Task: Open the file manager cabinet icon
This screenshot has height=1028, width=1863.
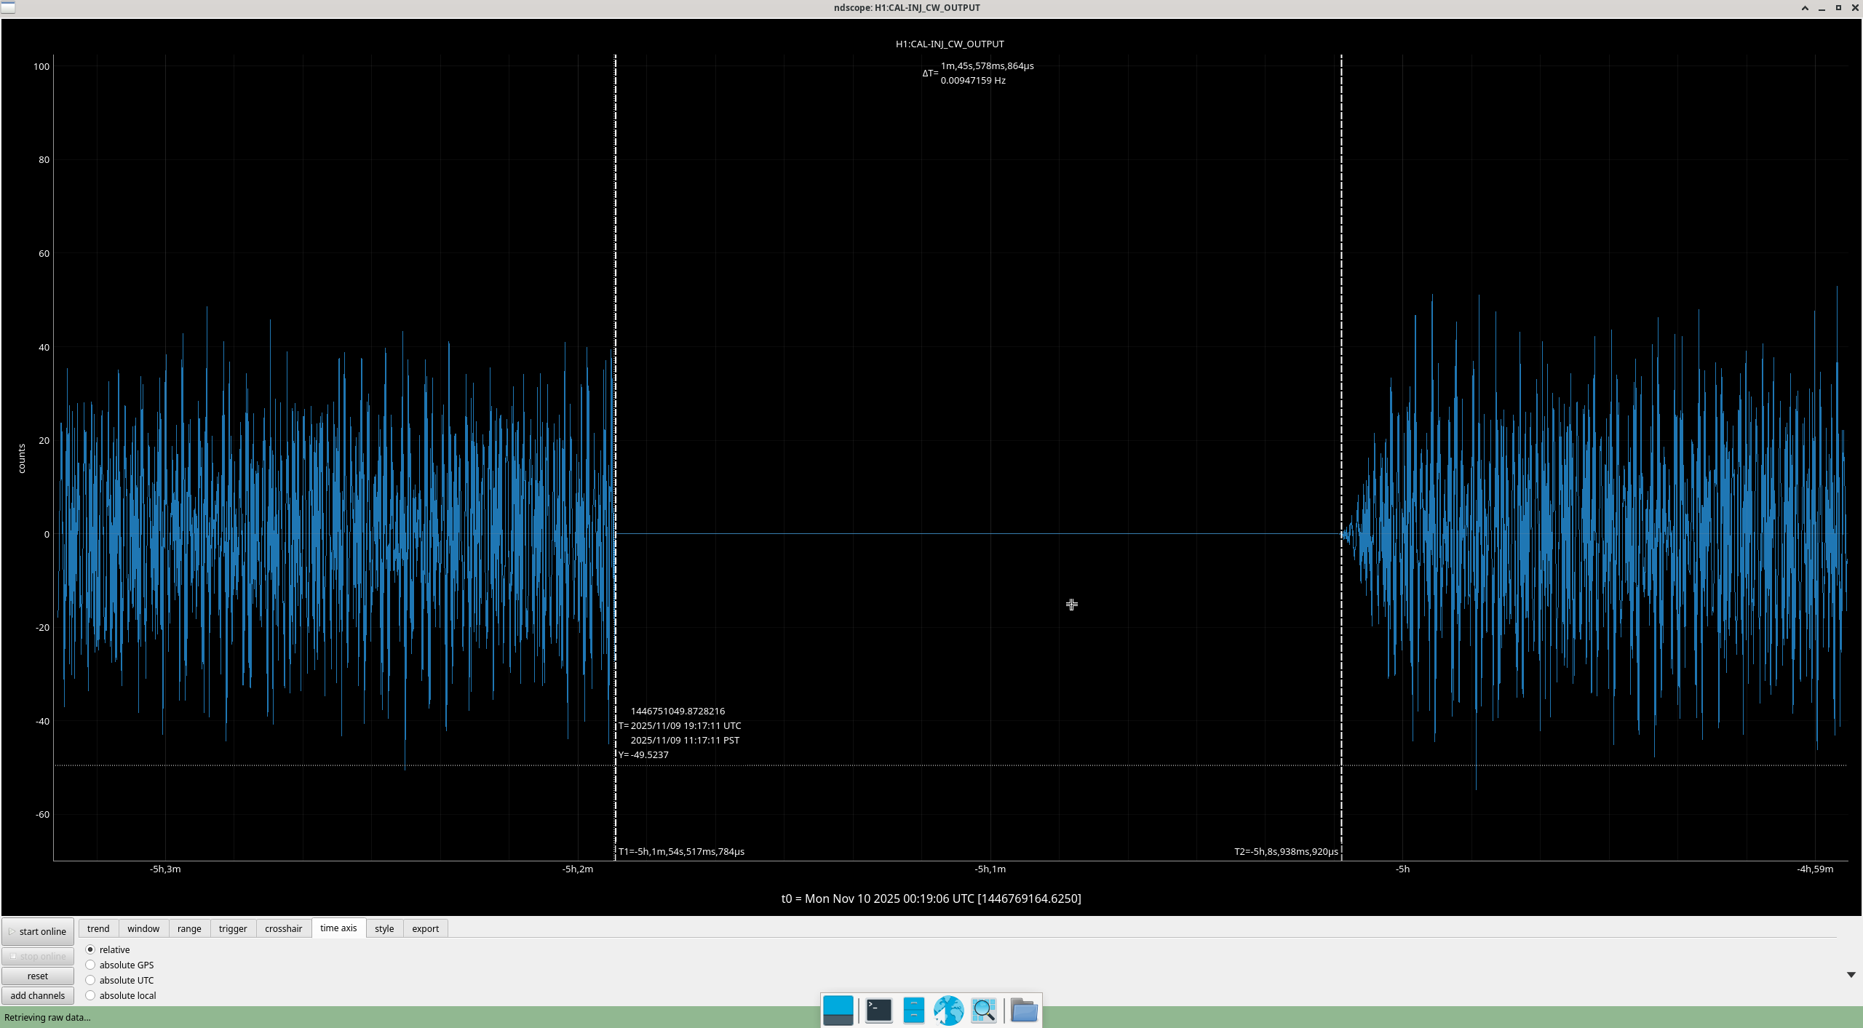Action: [x=913, y=1011]
